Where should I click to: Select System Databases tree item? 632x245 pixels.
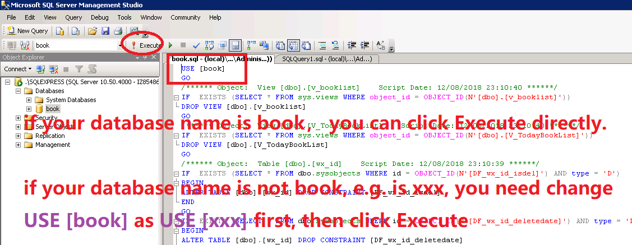pyautogui.click(x=71, y=100)
